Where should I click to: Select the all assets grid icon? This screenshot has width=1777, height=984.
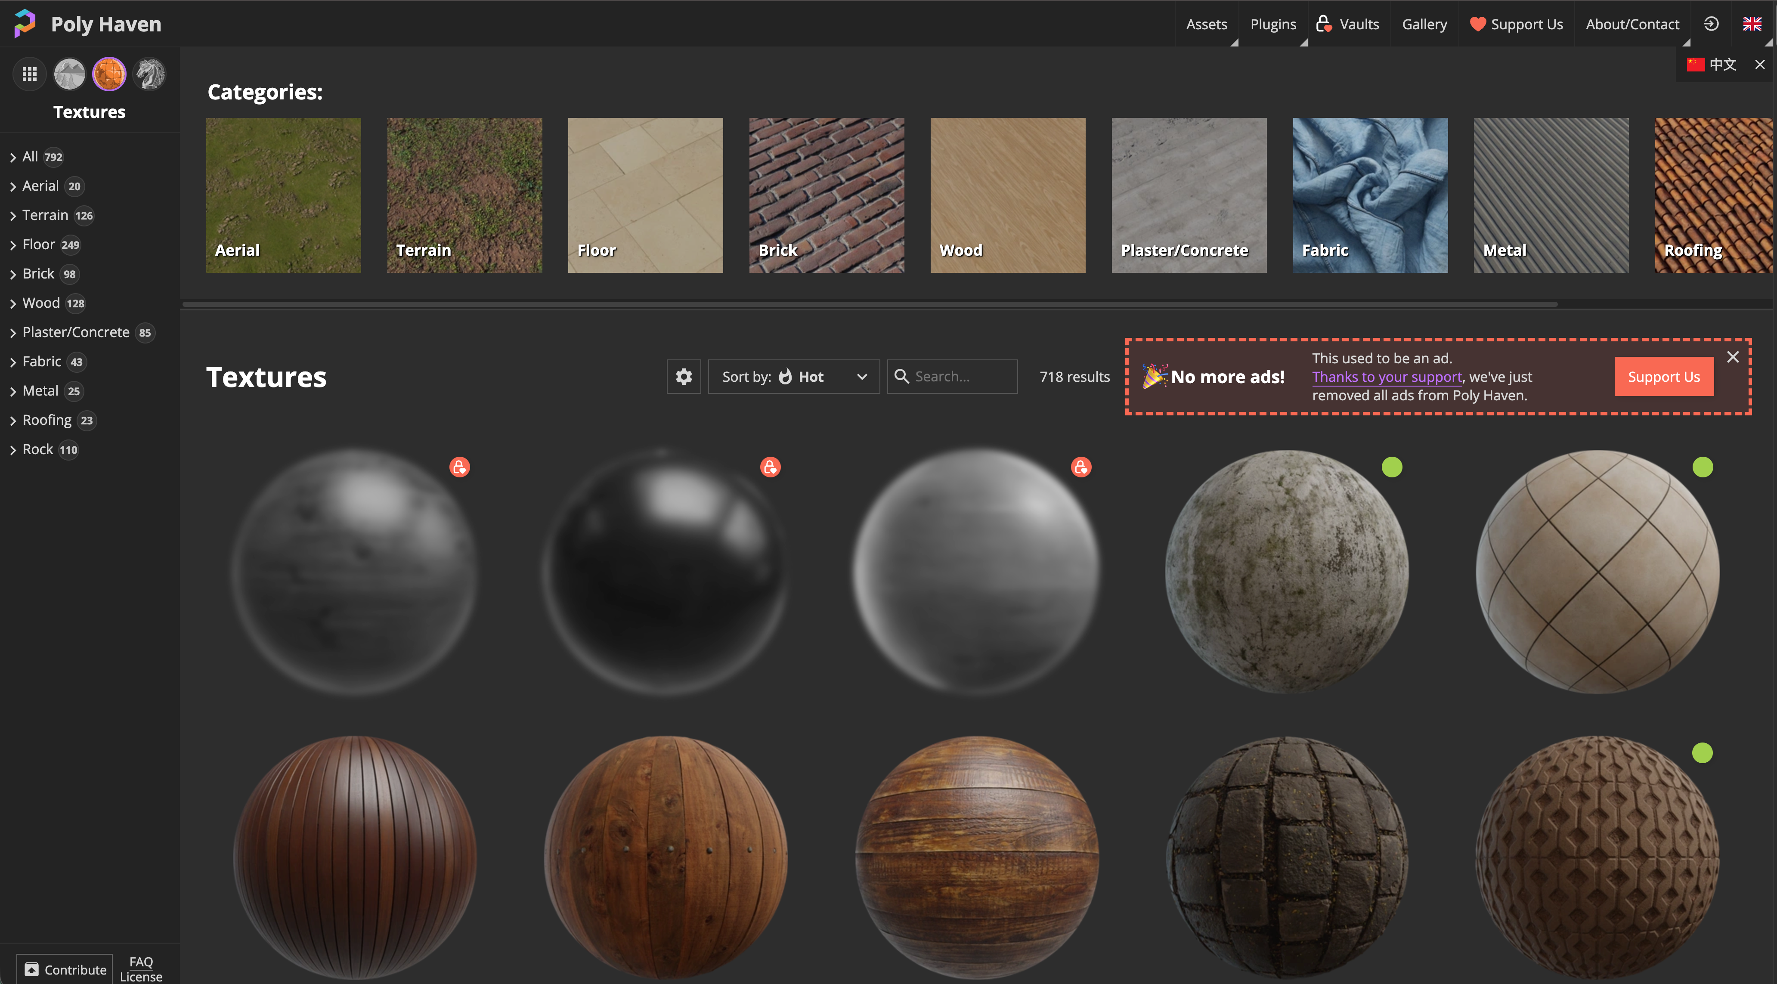click(29, 74)
